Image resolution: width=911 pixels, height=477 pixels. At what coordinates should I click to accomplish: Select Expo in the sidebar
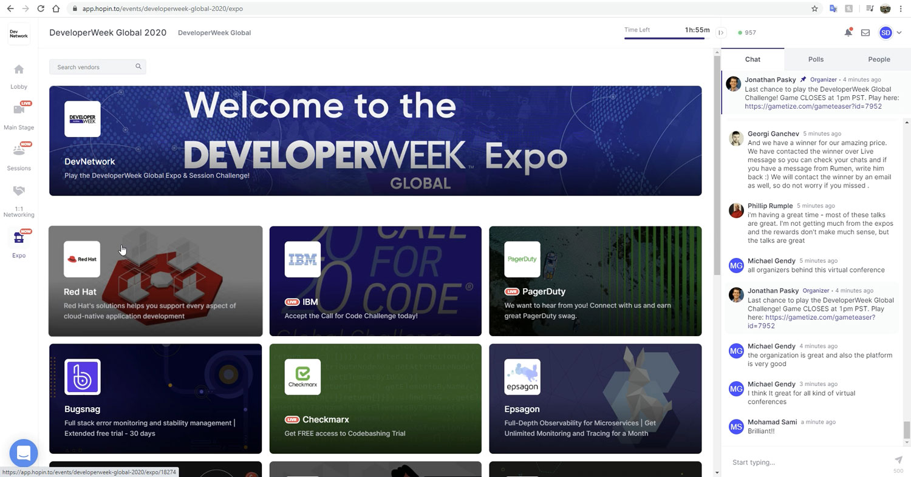click(19, 245)
